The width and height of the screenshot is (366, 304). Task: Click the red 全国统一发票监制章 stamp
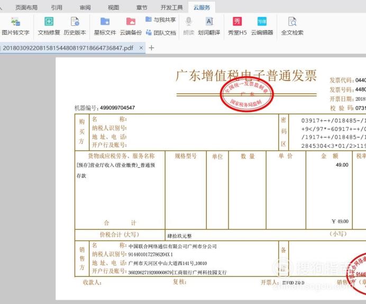tap(246, 95)
